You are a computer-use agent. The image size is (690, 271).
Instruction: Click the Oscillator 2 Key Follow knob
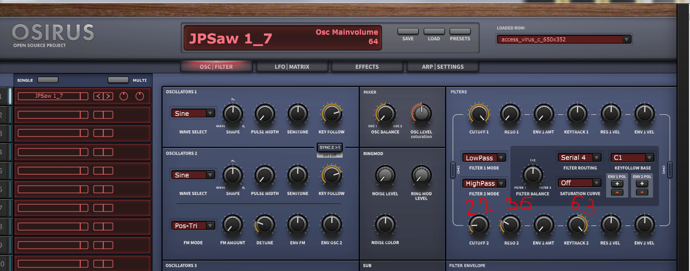tap(332, 175)
